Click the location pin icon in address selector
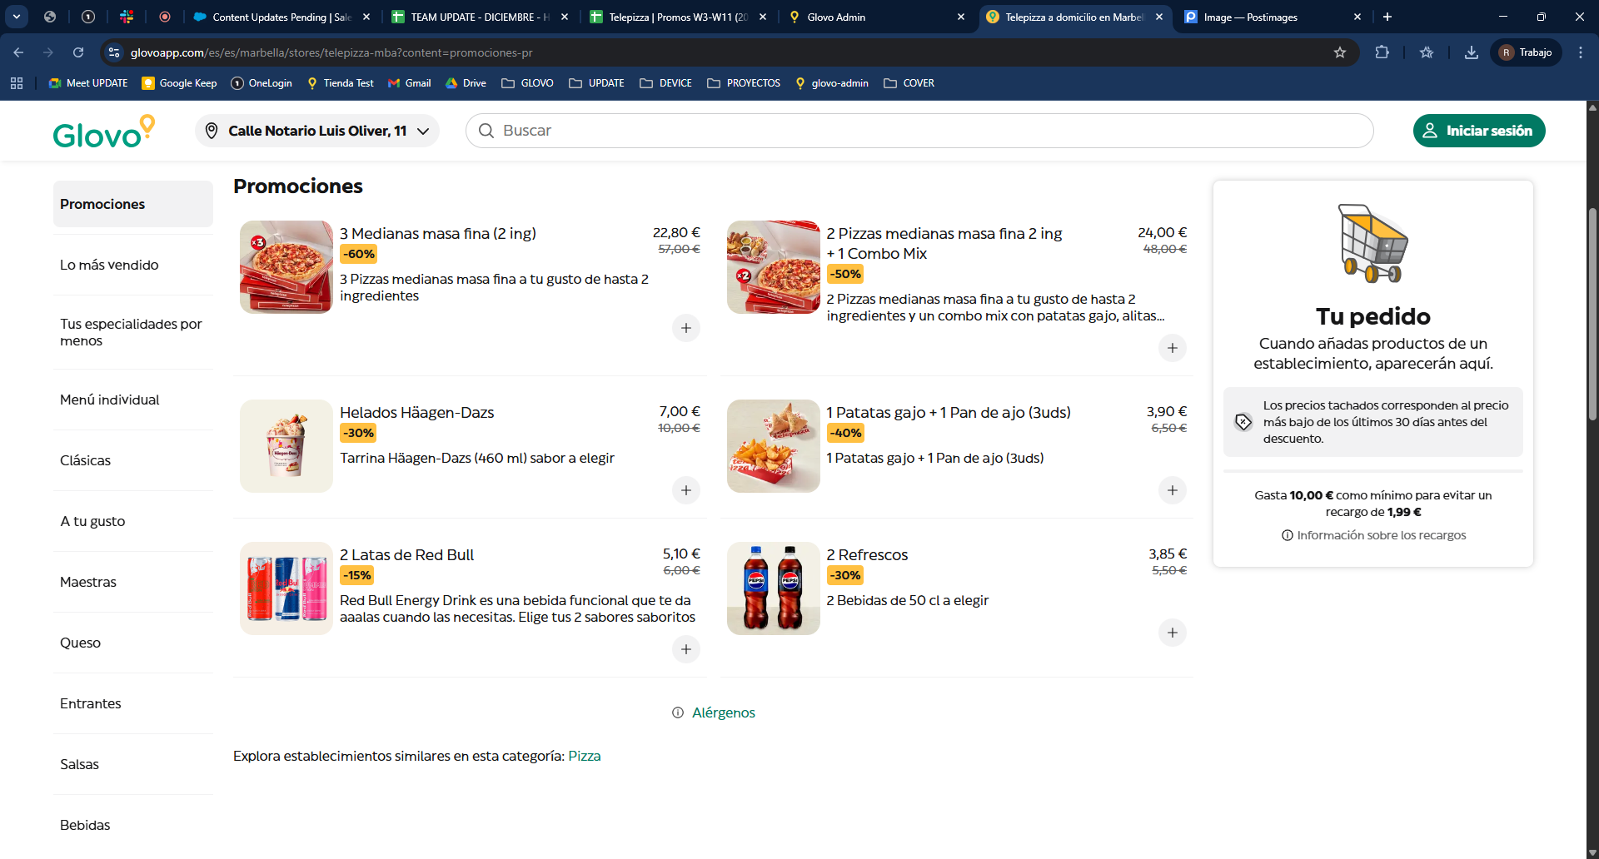 coord(212,131)
